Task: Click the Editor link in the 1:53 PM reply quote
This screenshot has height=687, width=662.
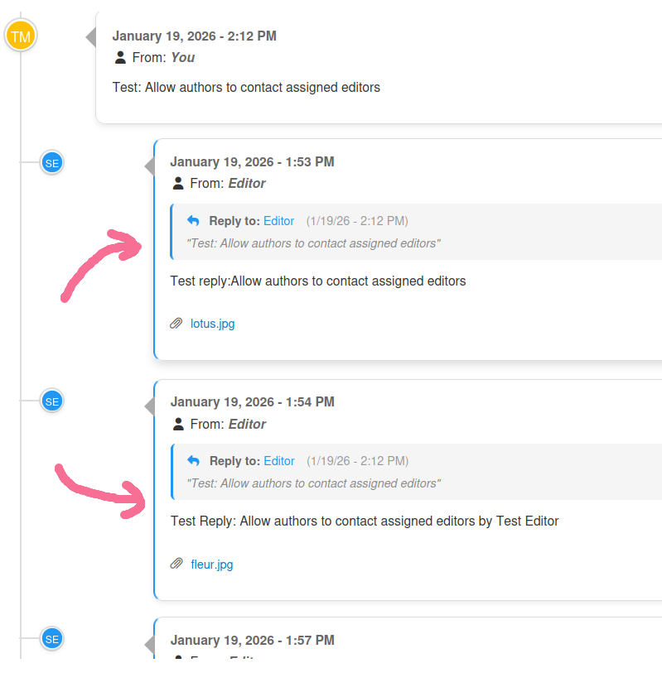Action: pos(278,221)
